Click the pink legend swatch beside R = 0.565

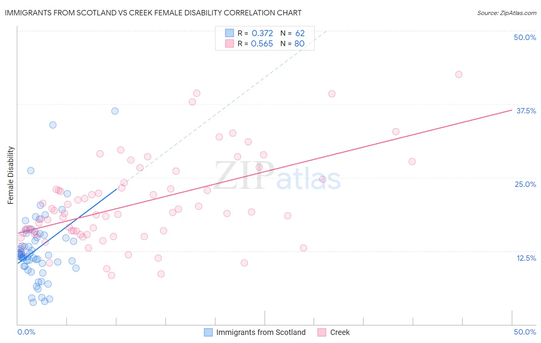[229, 43]
